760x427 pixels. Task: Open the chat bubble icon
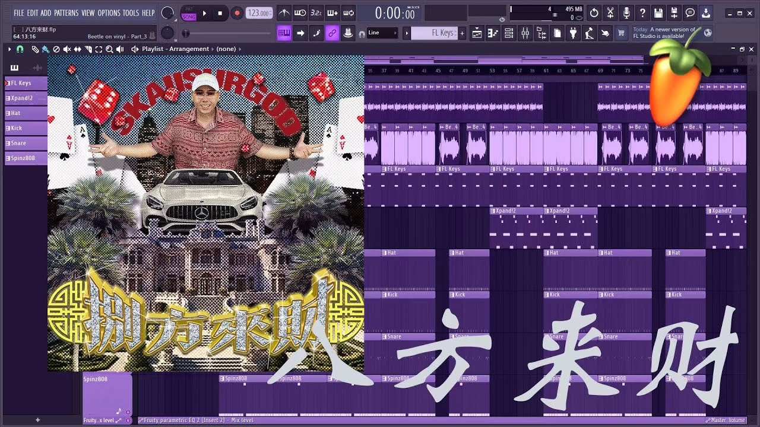click(x=691, y=13)
